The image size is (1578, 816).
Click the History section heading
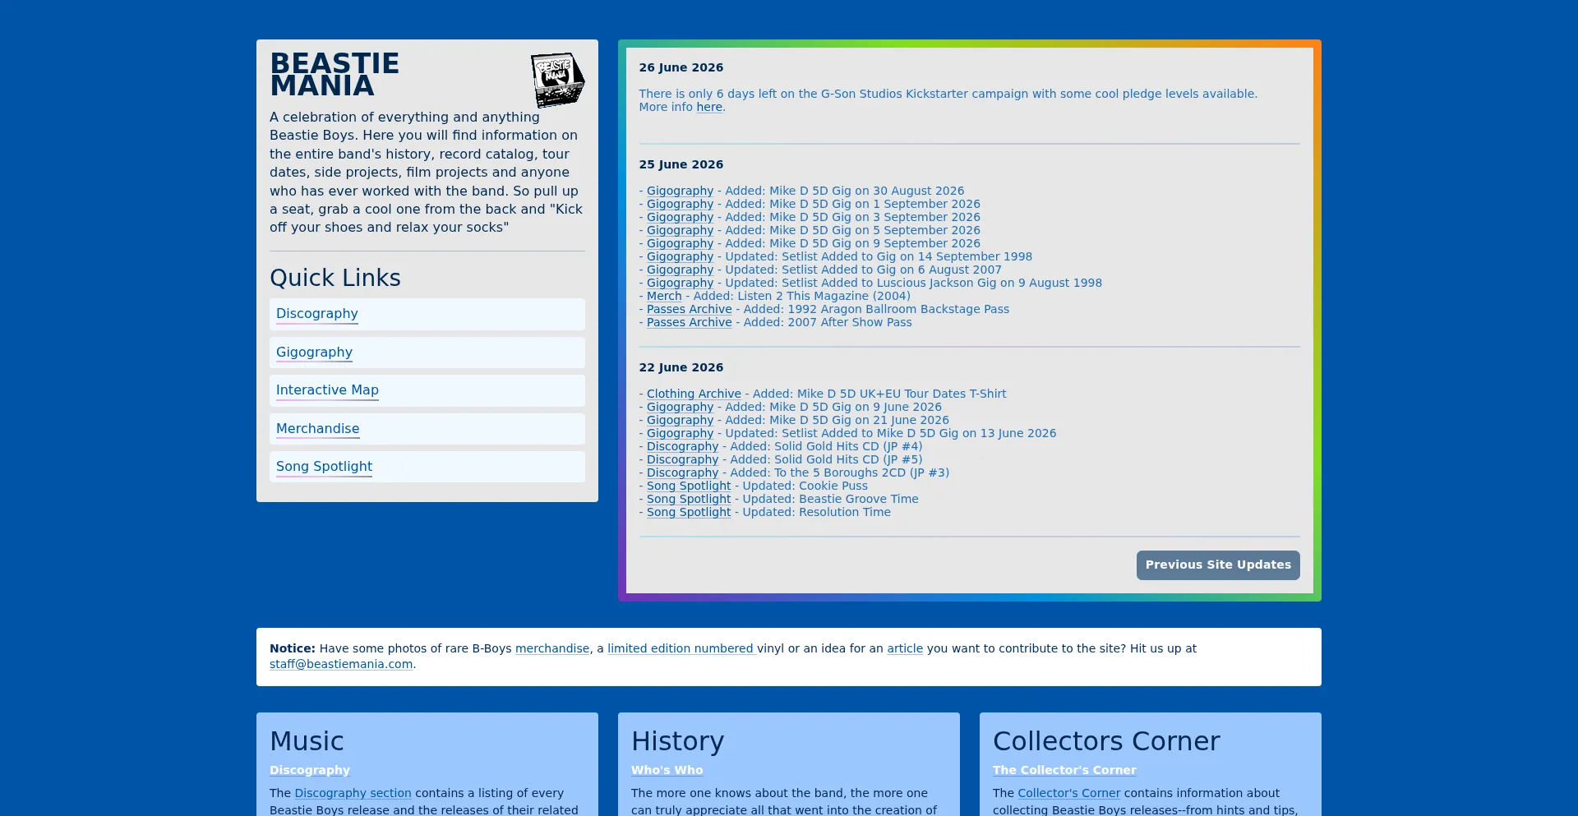click(x=677, y=741)
